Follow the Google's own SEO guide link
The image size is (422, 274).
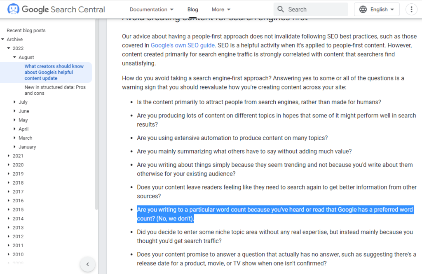183,45
